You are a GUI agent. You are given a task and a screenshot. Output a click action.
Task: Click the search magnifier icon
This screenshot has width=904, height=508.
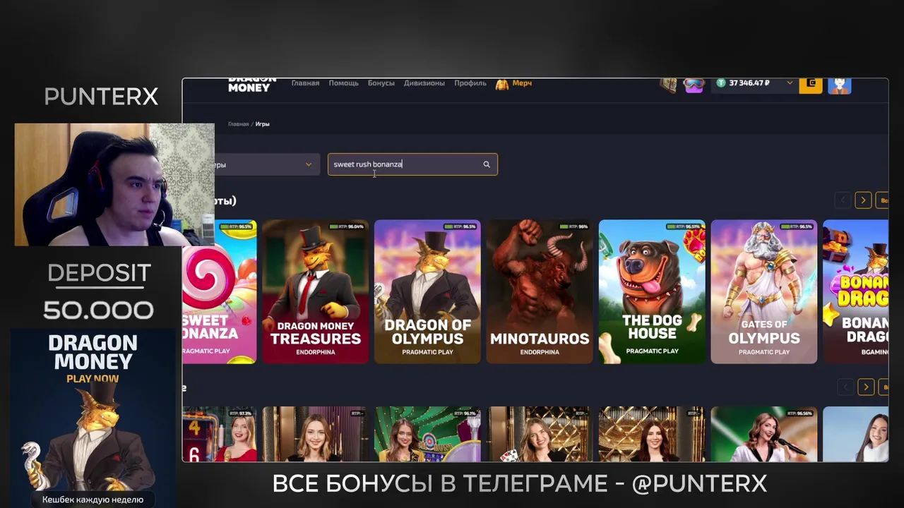click(x=487, y=164)
